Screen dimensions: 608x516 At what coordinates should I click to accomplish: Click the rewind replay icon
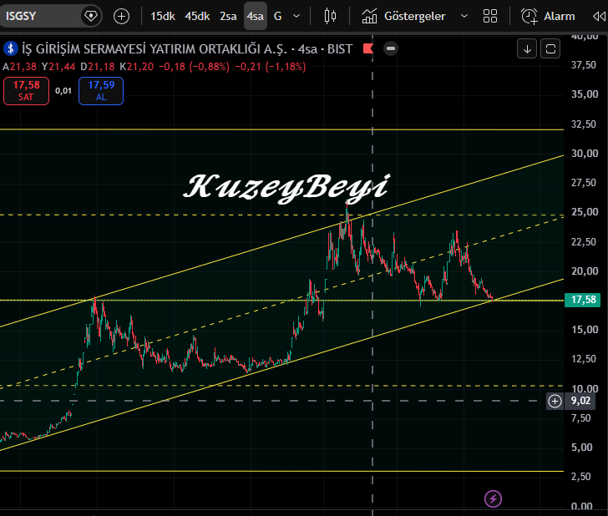[x=600, y=17]
